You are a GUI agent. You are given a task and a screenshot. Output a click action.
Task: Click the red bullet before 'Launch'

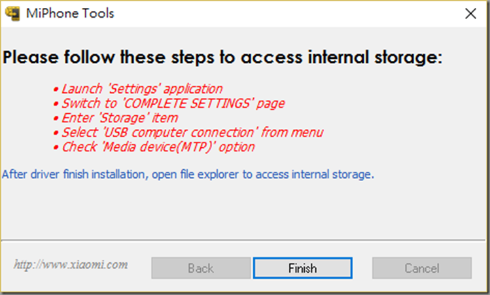click(x=56, y=90)
